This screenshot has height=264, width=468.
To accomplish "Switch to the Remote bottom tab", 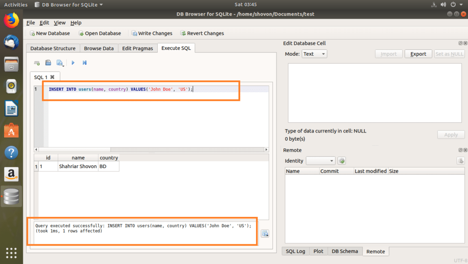I will 376,252.
